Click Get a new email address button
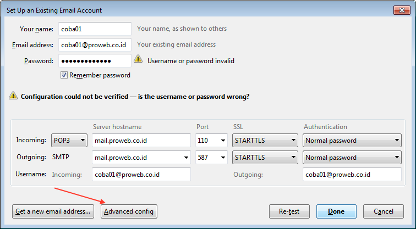 pos(53,211)
